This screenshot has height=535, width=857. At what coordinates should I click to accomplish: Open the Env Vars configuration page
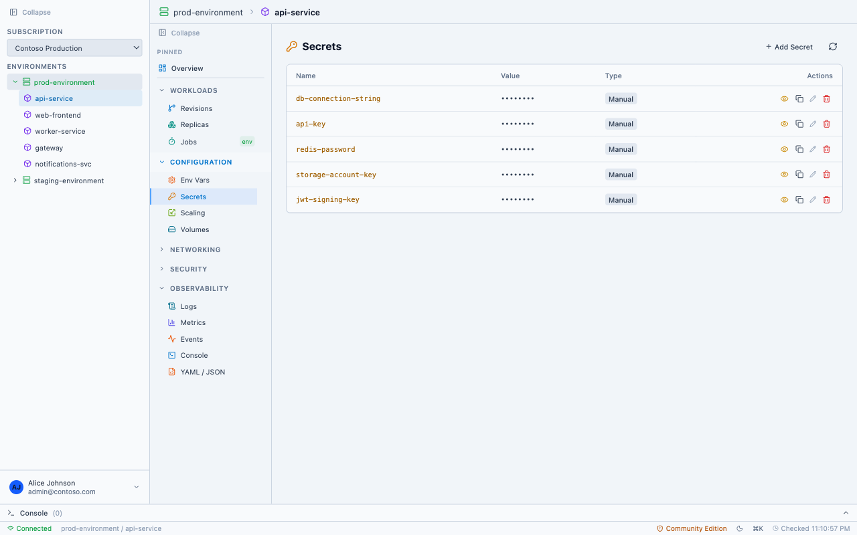coord(171,179)
